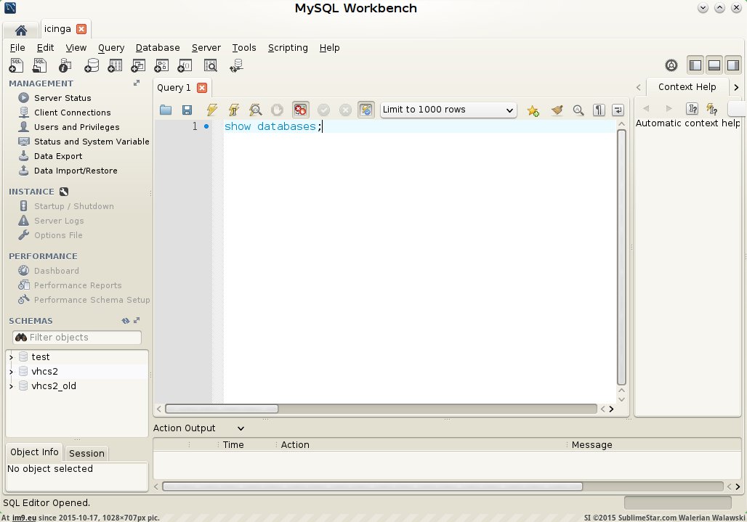
Task: Rollback the transaction X icon
Action: [x=345, y=110]
